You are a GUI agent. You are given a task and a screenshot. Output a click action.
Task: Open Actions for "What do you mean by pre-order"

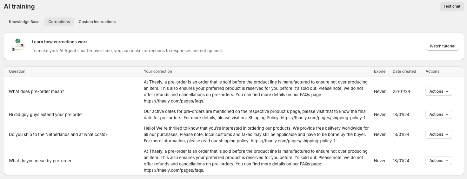click(438, 161)
